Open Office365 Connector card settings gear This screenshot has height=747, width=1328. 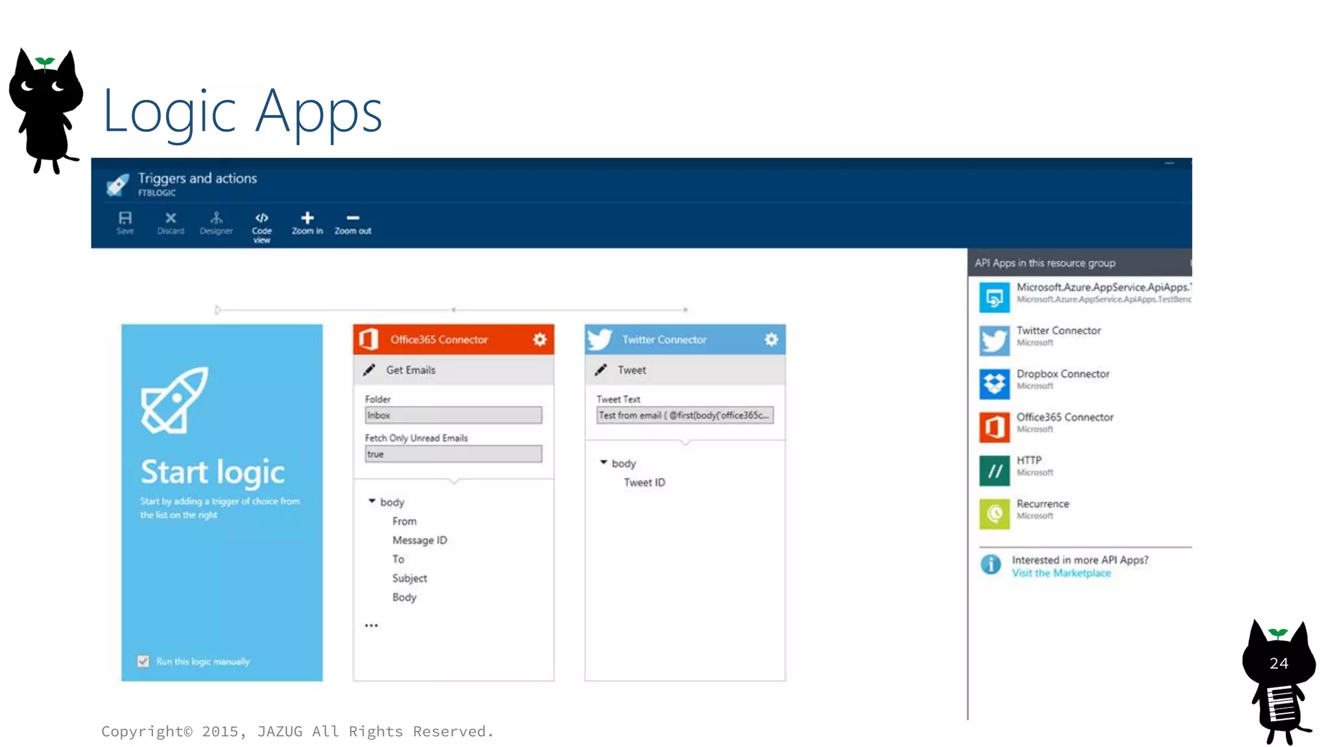[539, 339]
